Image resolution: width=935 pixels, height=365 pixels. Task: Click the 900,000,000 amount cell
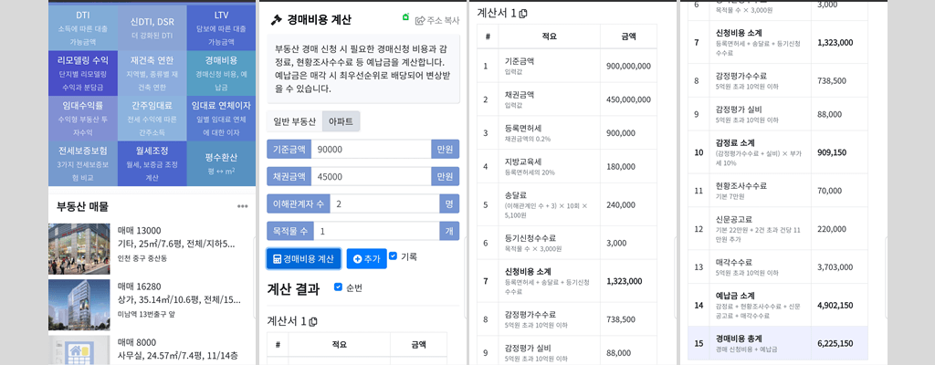628,66
